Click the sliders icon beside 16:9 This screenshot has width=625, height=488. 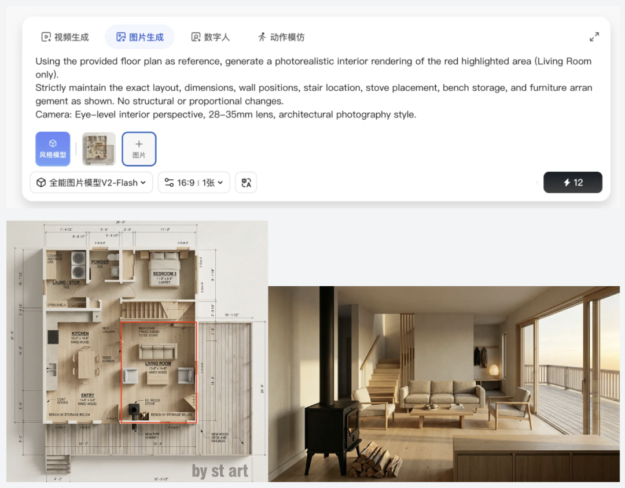(x=169, y=183)
